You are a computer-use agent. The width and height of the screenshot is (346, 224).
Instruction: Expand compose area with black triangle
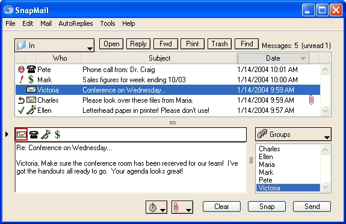tap(7, 134)
